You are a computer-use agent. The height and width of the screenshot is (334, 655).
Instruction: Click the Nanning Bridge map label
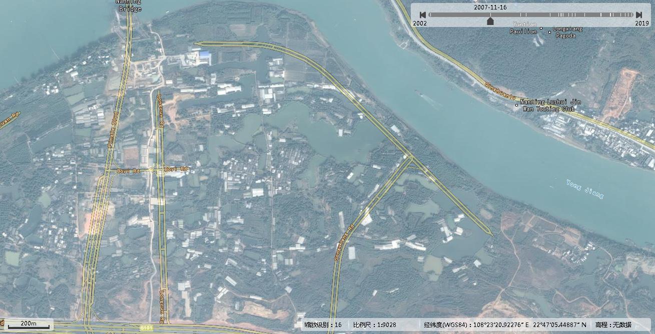[129, 5]
